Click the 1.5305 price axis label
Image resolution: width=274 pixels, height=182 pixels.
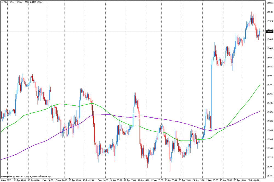coord(270,121)
